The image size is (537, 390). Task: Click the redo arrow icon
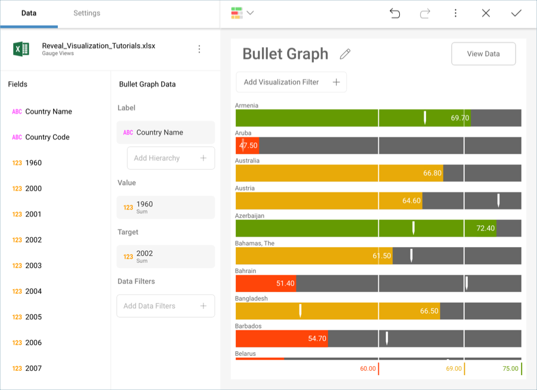[425, 13]
